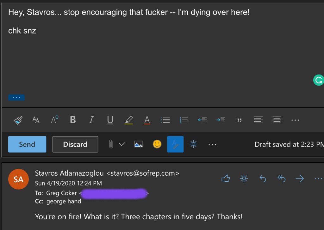Open the font color picker
This screenshot has height=230, width=324.
(x=147, y=120)
